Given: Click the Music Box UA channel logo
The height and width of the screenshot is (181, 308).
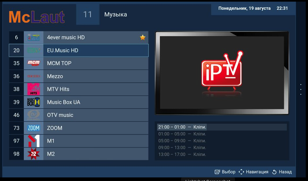Looking at the screenshot, I should (34, 102).
